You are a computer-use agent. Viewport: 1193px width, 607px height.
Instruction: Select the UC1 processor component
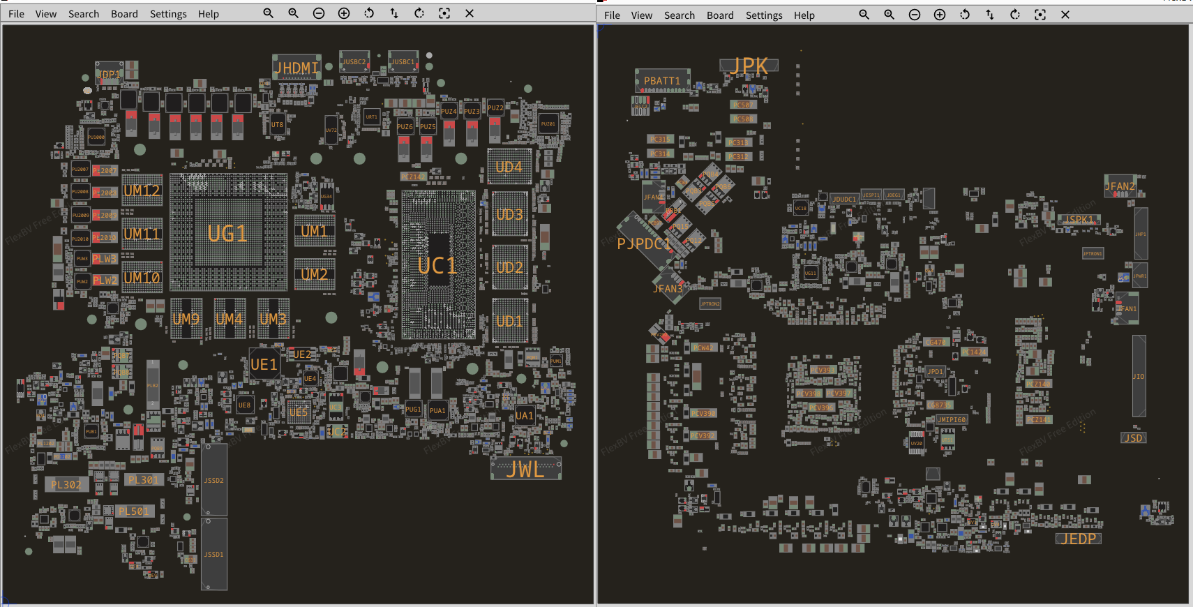point(438,265)
